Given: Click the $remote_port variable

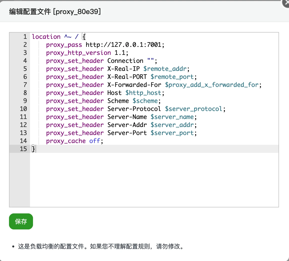Looking at the screenshot, I should click(172, 77).
